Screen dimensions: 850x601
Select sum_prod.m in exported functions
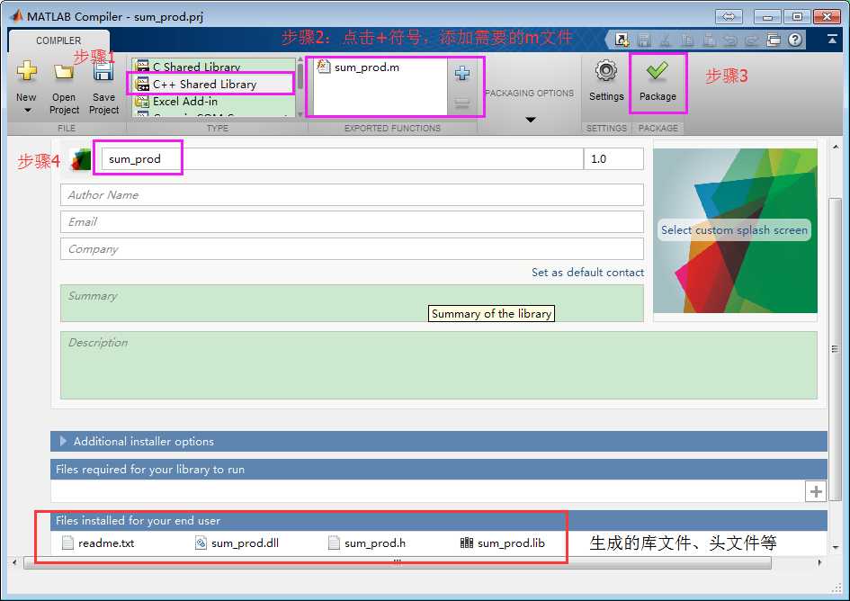366,67
